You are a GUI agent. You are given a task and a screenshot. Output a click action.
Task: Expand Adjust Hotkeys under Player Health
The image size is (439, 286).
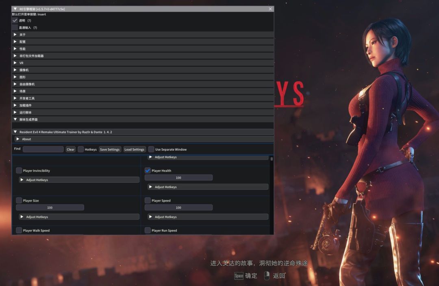[x=208, y=186]
